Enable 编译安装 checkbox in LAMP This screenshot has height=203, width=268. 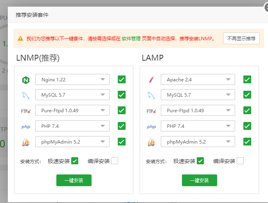click(240, 161)
